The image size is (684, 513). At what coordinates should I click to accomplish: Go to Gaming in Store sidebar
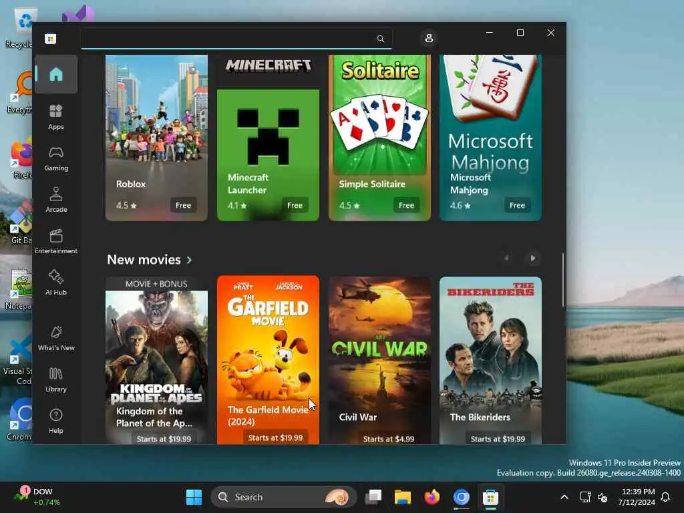[x=56, y=158]
